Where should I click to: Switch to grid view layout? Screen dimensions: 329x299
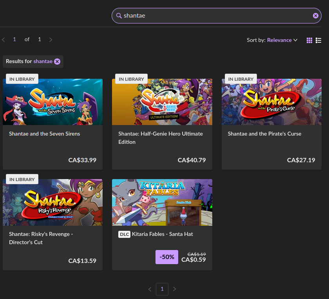[309, 40]
